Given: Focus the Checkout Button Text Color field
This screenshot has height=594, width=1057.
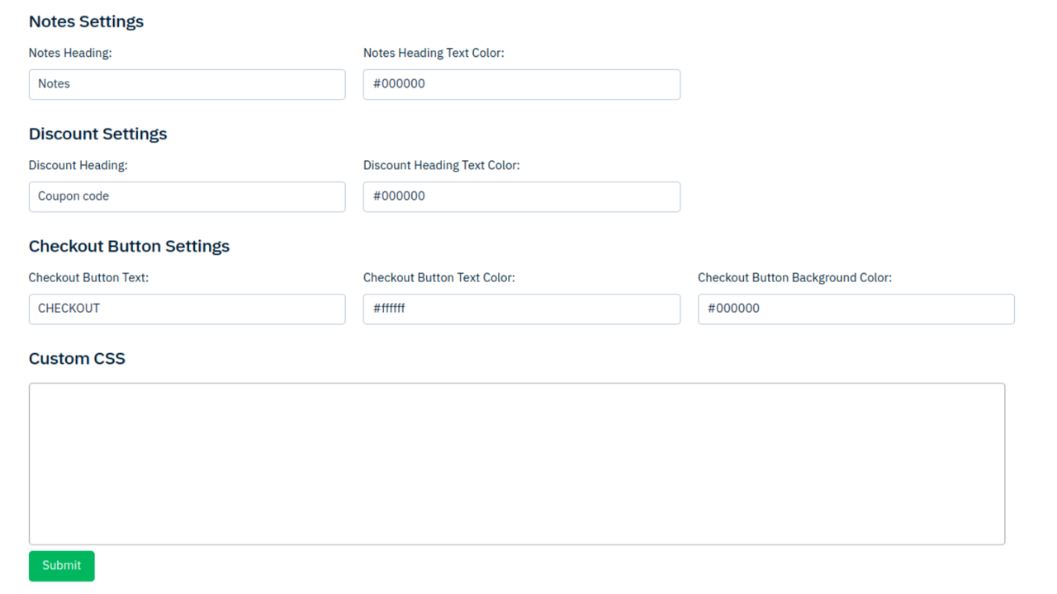Looking at the screenshot, I should [x=522, y=309].
